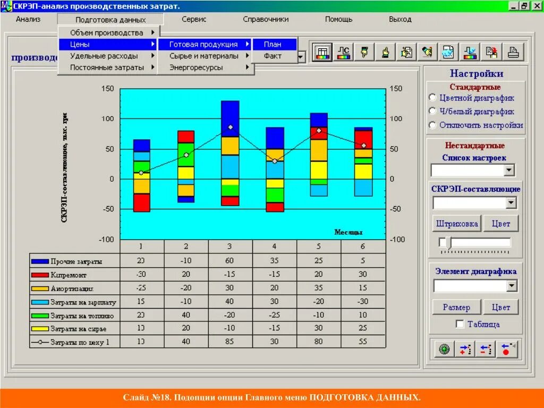Click the 'Подготовка данных' menu
Viewport: 544px width, 408px height.
(x=110, y=20)
